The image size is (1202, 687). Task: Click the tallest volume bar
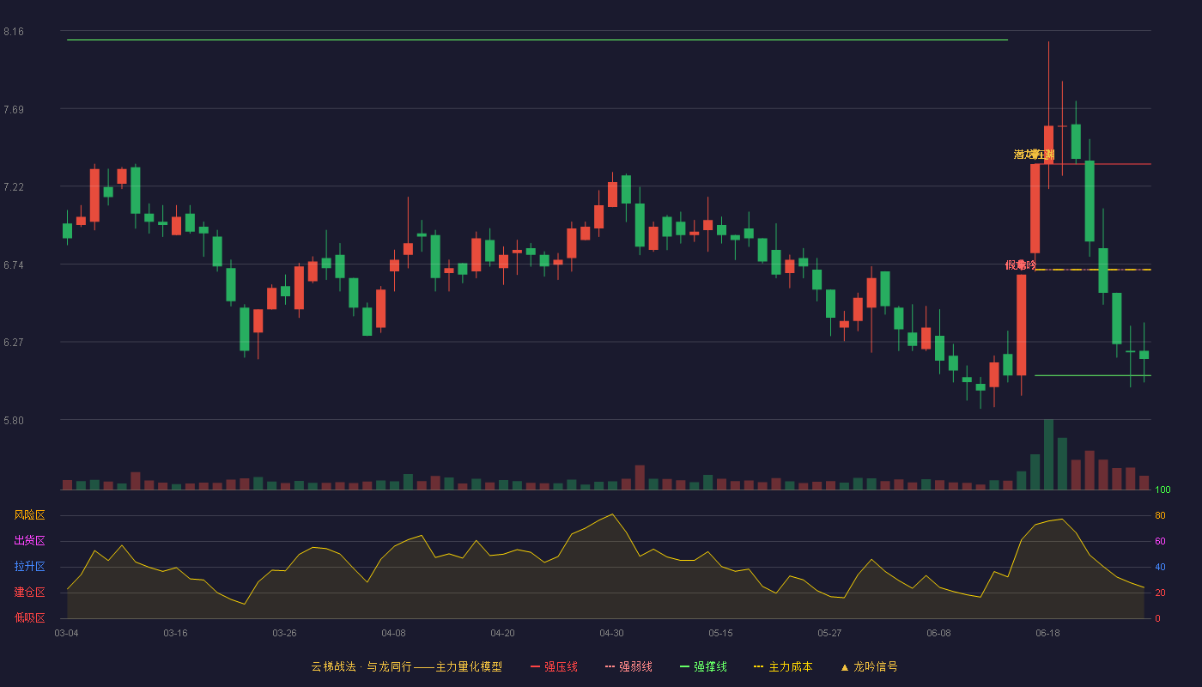point(1048,454)
